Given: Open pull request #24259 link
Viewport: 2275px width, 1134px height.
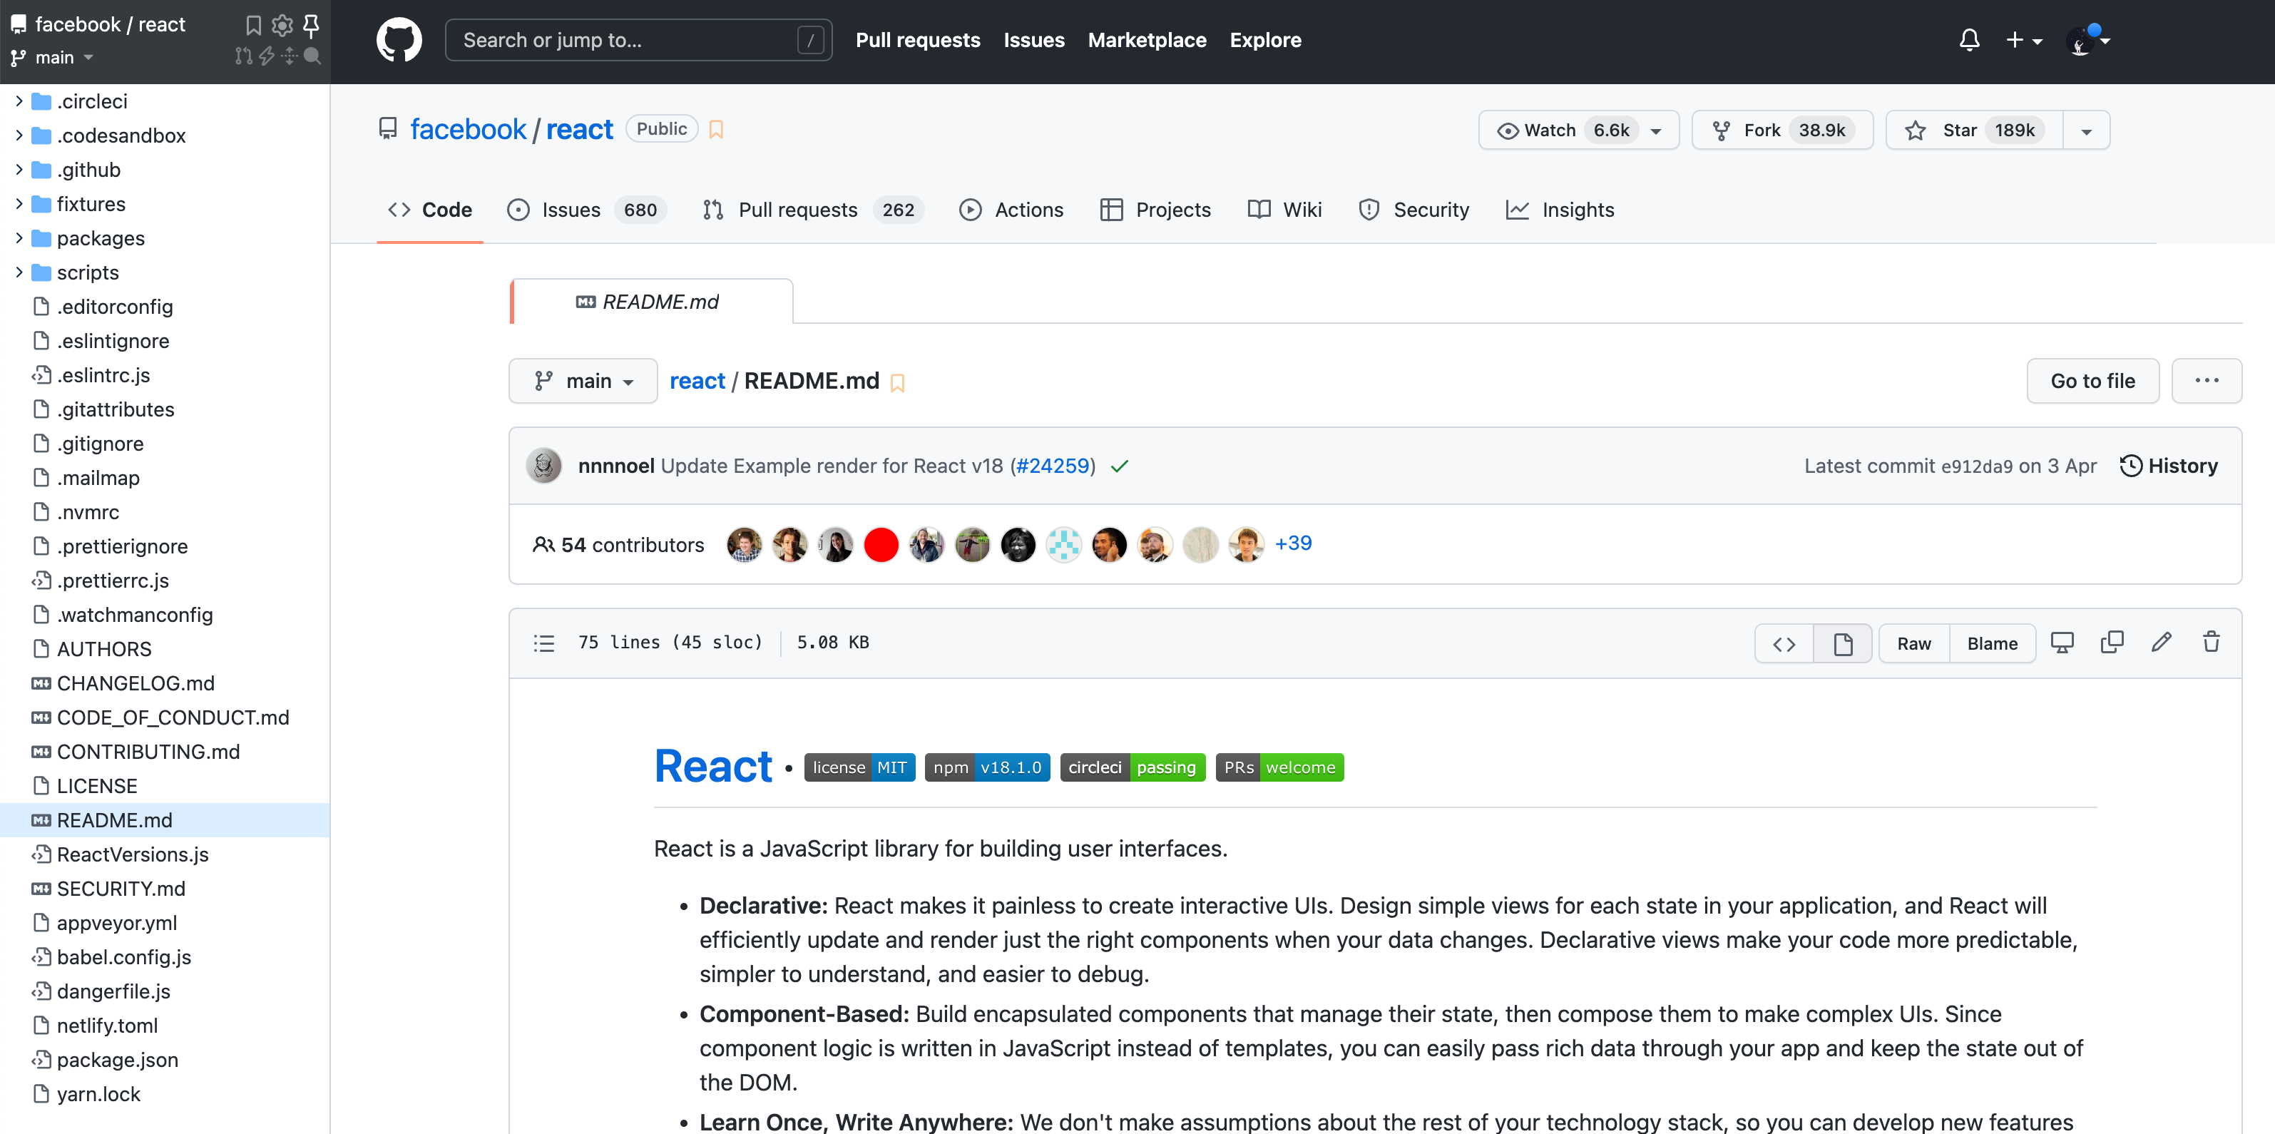Looking at the screenshot, I should [1053, 466].
